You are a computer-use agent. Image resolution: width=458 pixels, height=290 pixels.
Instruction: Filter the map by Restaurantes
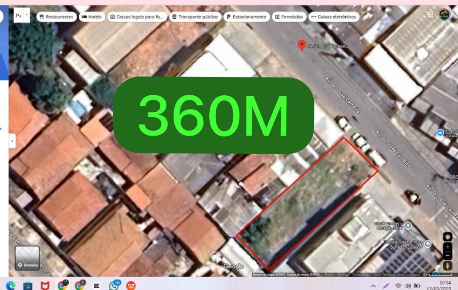(x=56, y=17)
